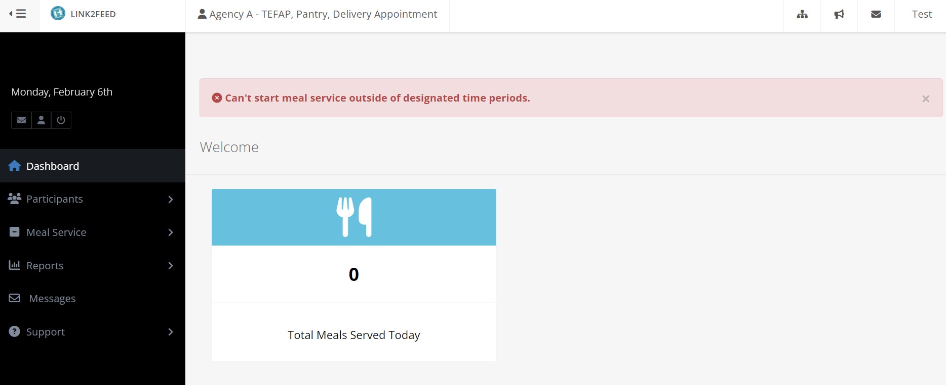The image size is (946, 385).
Task: Click the Link2Feed logo icon
Action: (58, 14)
